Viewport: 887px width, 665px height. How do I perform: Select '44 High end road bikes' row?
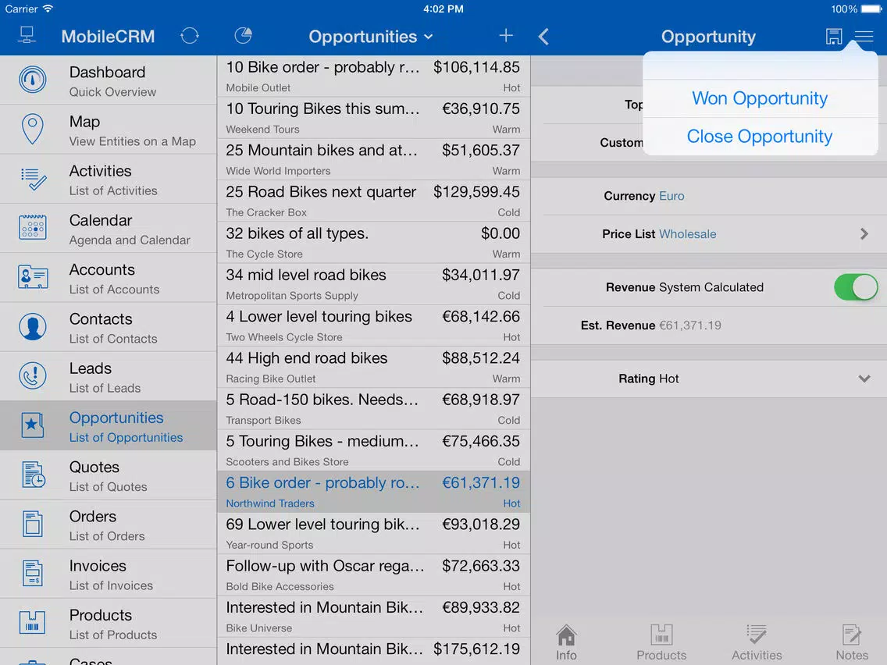tap(373, 367)
